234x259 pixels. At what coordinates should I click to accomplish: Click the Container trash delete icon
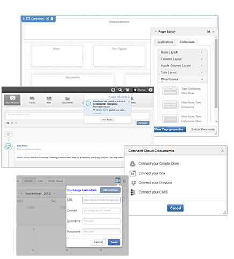coord(52,19)
